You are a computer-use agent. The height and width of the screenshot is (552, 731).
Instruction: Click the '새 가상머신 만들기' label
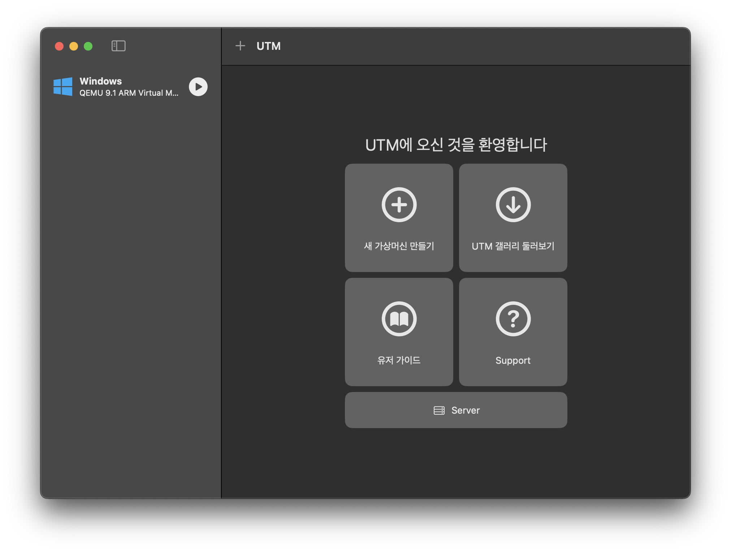tap(399, 246)
